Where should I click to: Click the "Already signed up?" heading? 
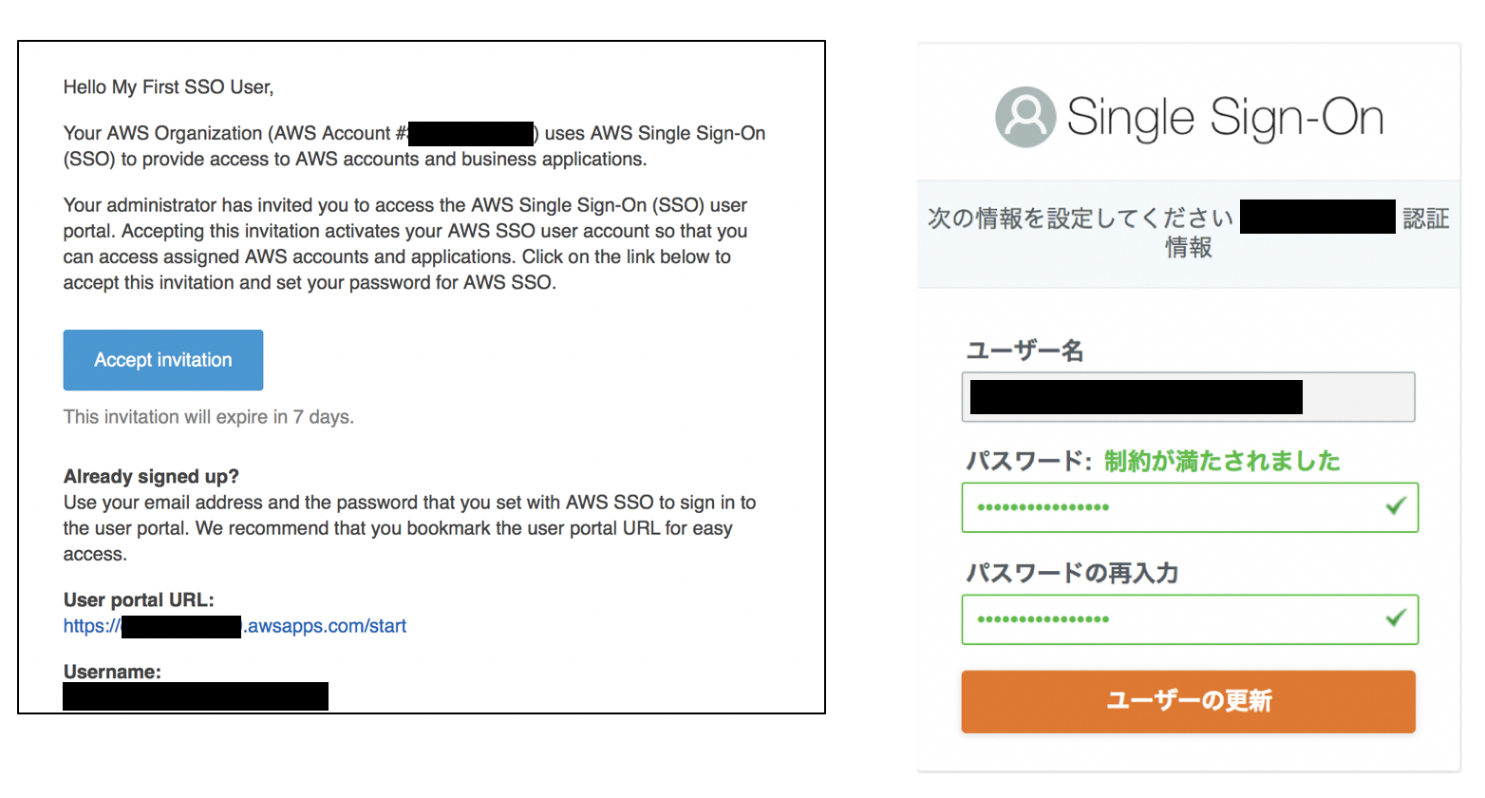tap(151, 477)
